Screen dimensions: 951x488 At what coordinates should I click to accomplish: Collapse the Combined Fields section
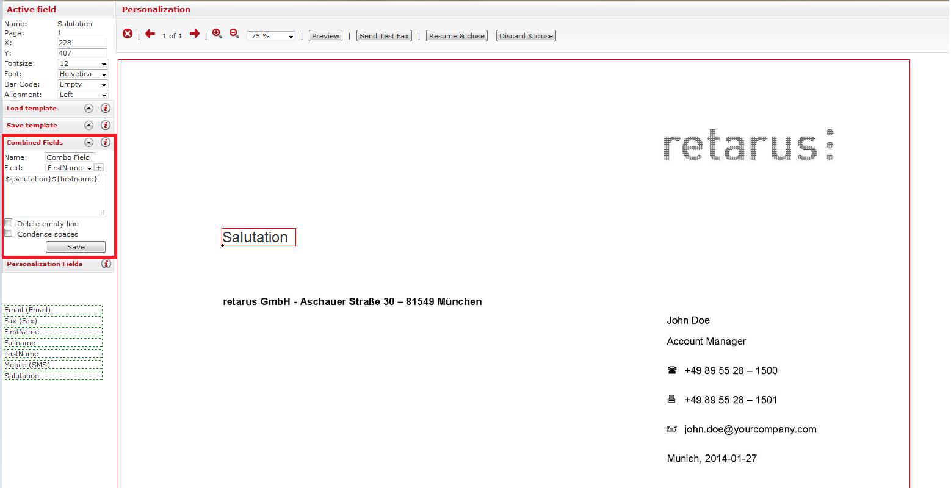(89, 143)
